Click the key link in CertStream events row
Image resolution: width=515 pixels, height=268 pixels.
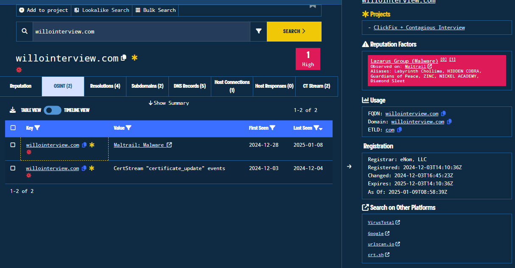click(53, 168)
